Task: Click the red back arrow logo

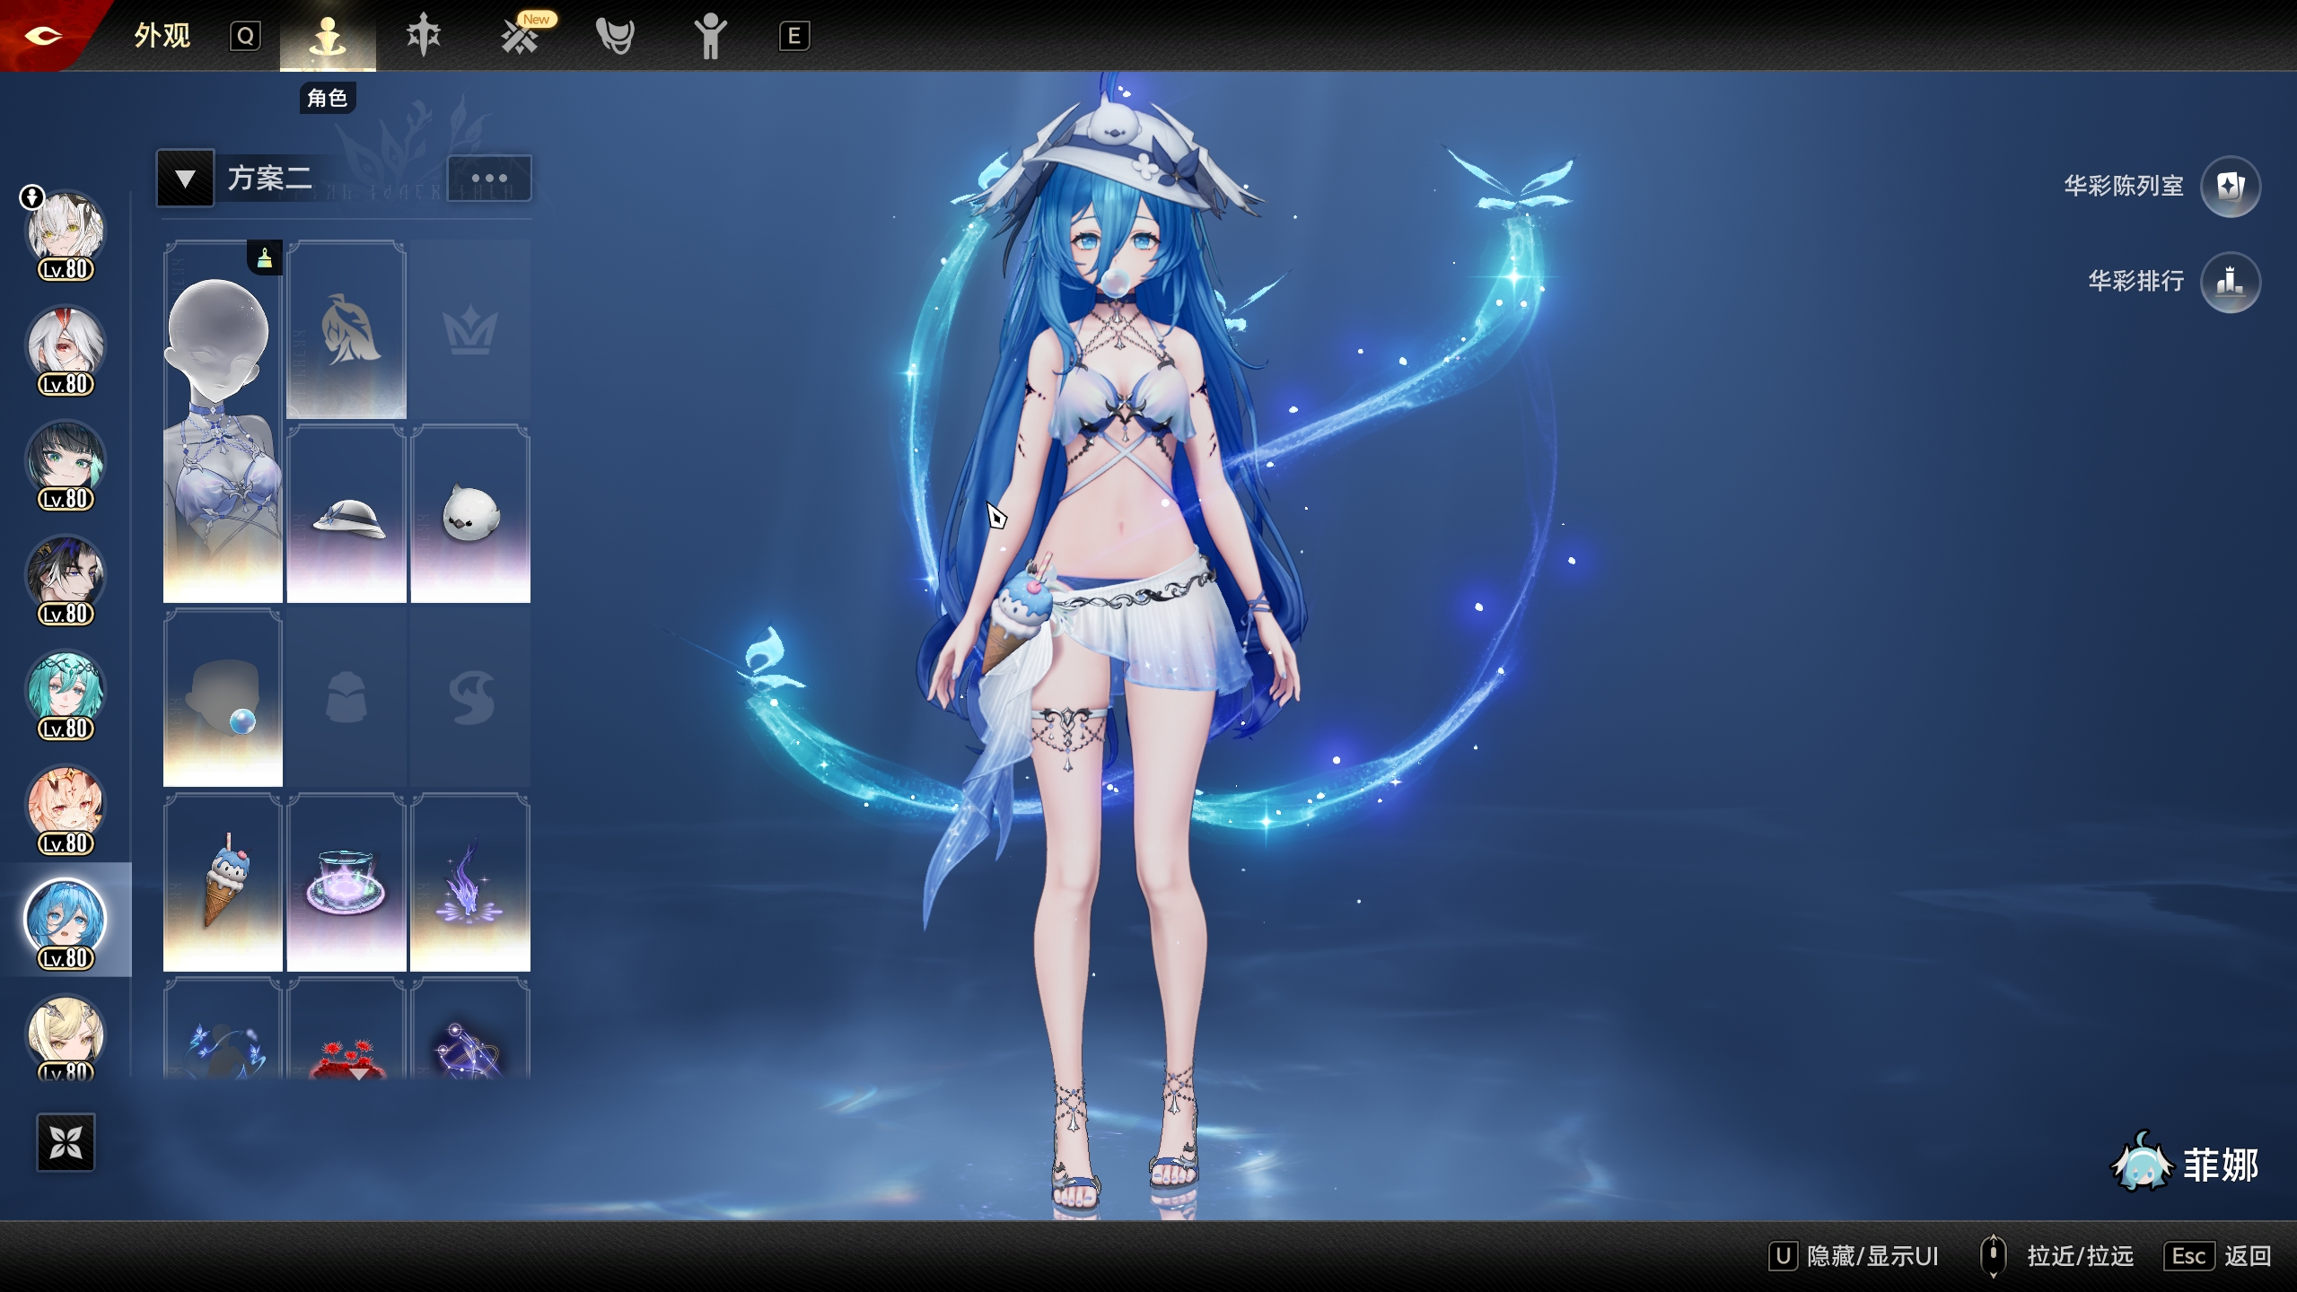Action: click(43, 36)
